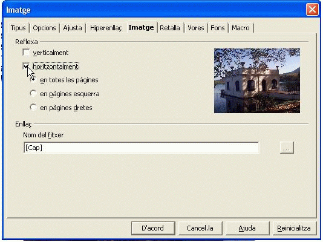This screenshot has height=242, width=323.
Task: Select the Fons tab
Action: click(218, 28)
